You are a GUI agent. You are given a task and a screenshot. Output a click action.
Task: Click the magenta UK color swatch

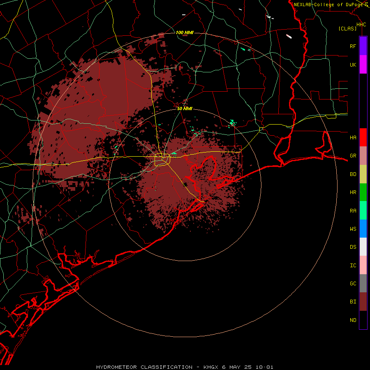(363, 65)
